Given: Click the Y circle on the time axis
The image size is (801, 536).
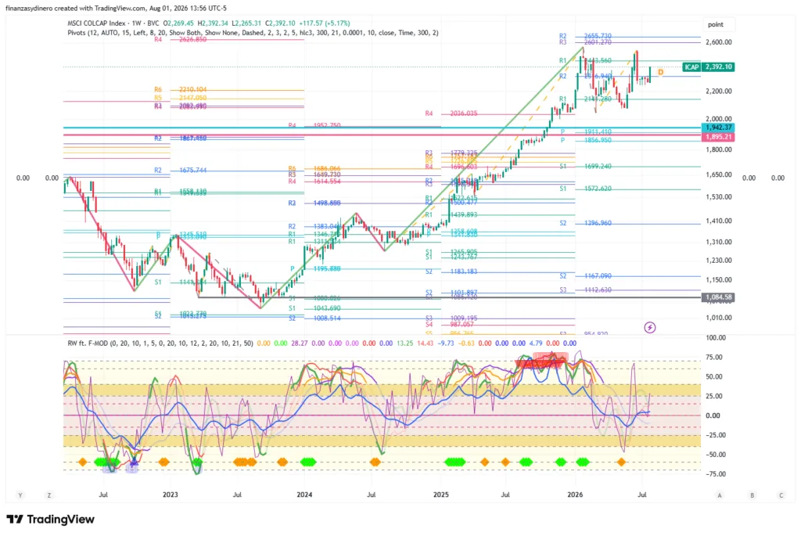Looking at the screenshot, I should [20, 495].
